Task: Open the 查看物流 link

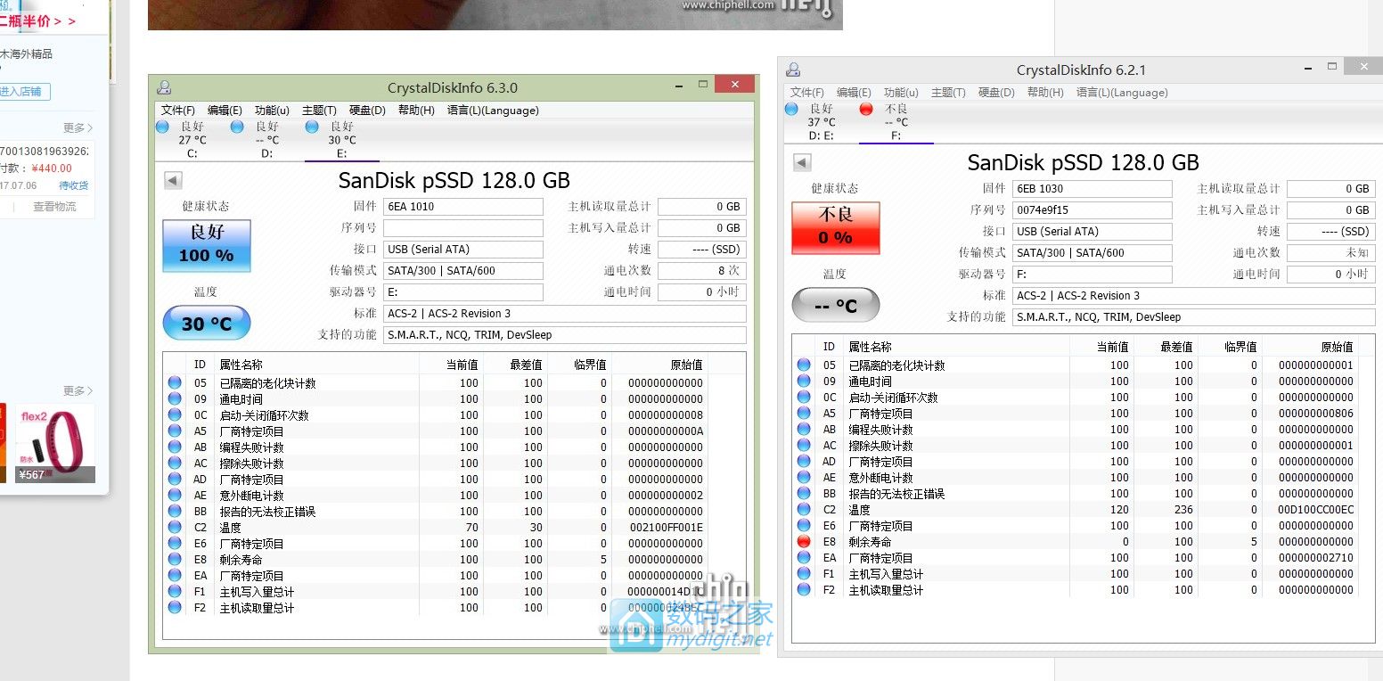Action: tap(54, 207)
